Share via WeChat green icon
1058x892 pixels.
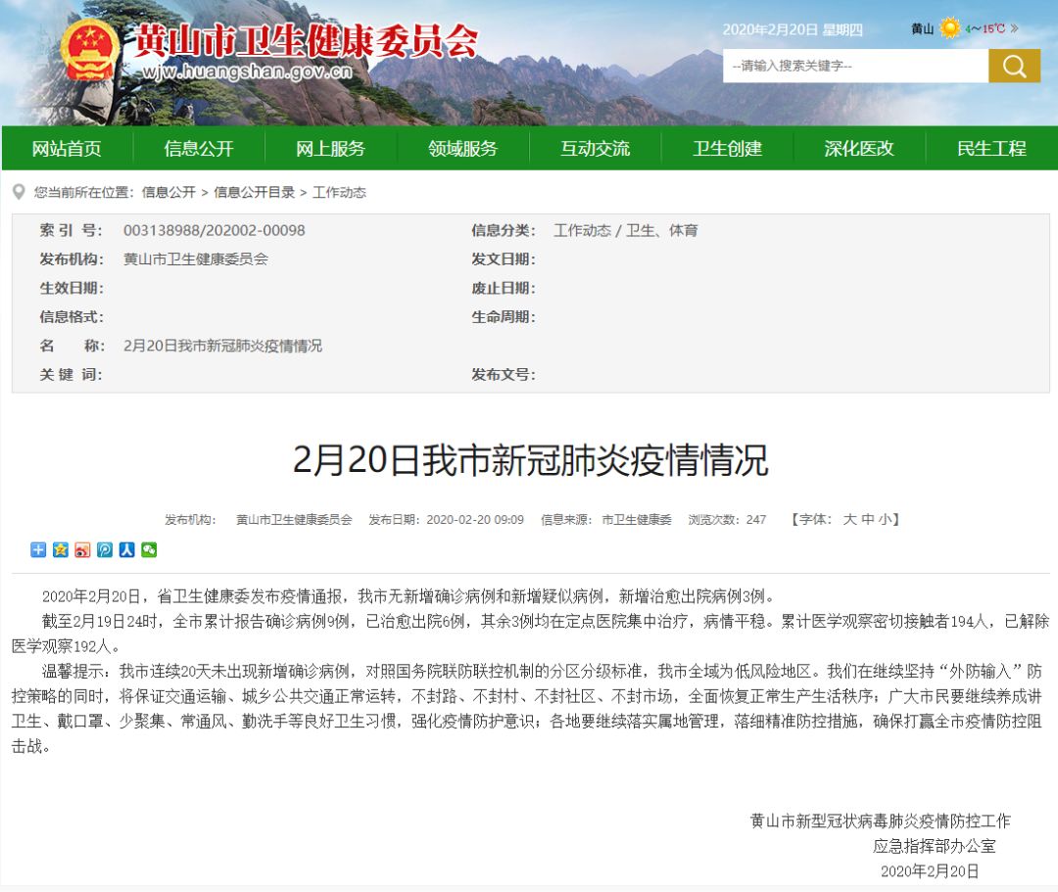(x=149, y=549)
